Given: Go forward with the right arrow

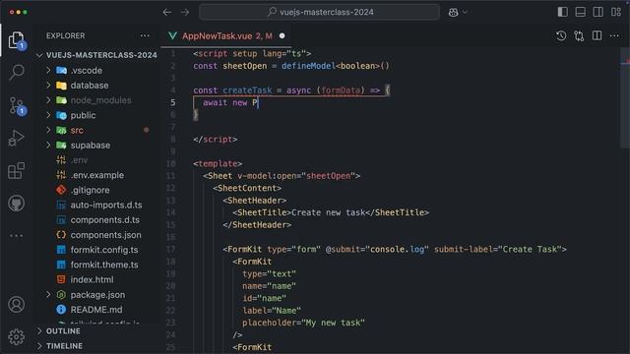Looking at the screenshot, I should (185, 12).
